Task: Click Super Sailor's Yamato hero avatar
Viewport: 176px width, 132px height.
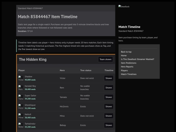Action: point(21,97)
